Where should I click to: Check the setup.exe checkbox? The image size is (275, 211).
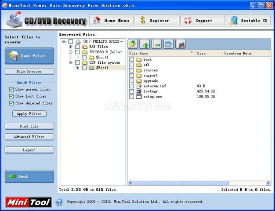[131, 97]
